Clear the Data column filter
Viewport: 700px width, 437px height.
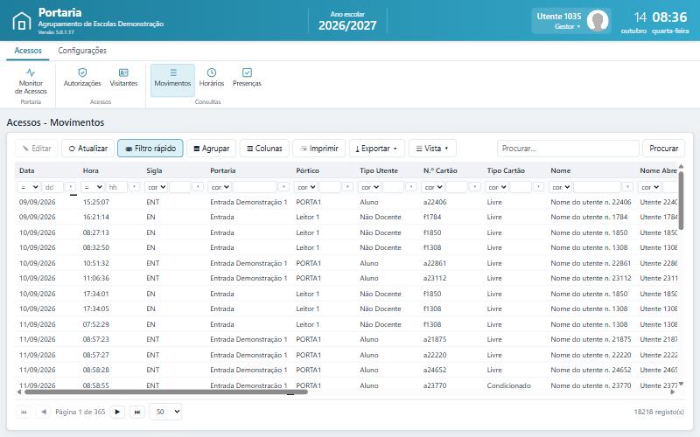71,187
